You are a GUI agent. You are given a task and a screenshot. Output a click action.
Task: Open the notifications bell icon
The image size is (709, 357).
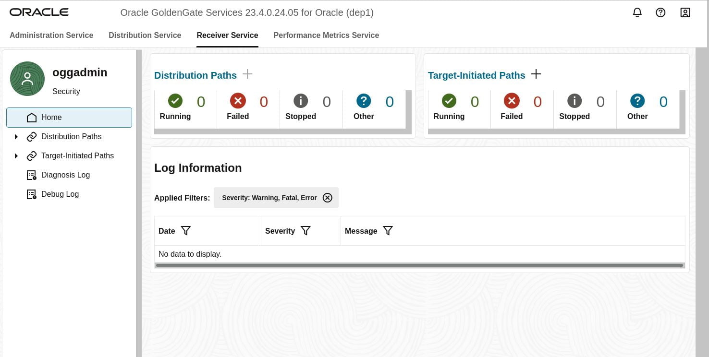pyautogui.click(x=637, y=12)
